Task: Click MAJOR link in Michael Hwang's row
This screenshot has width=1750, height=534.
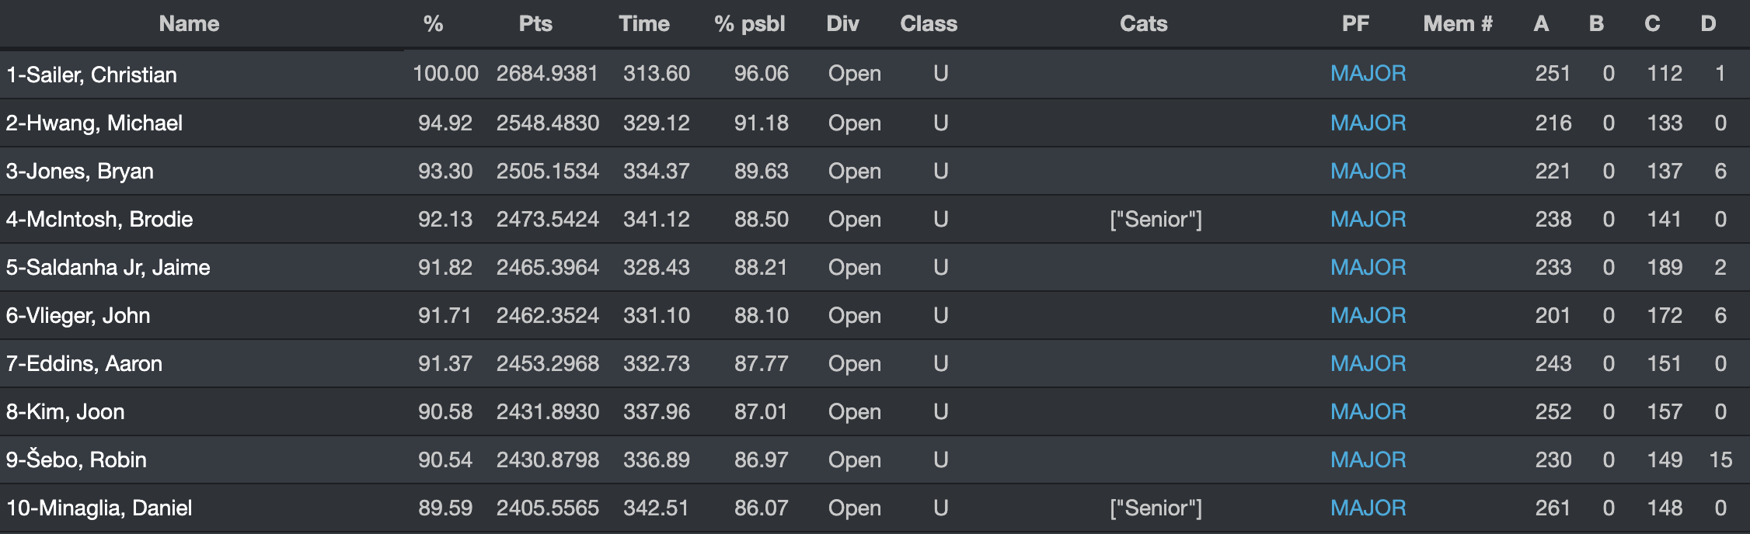Action: pos(1368,123)
